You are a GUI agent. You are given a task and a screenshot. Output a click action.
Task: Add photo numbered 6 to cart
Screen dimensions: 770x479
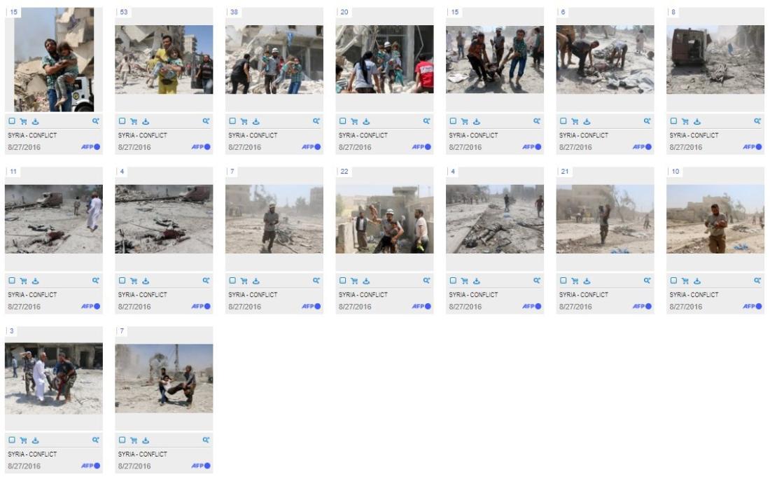point(575,121)
